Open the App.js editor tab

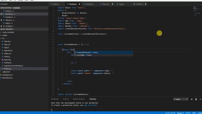(121, 4)
